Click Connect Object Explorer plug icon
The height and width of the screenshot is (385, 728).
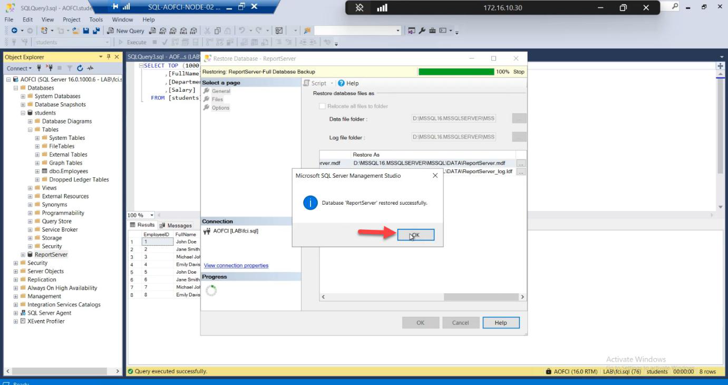click(x=39, y=68)
